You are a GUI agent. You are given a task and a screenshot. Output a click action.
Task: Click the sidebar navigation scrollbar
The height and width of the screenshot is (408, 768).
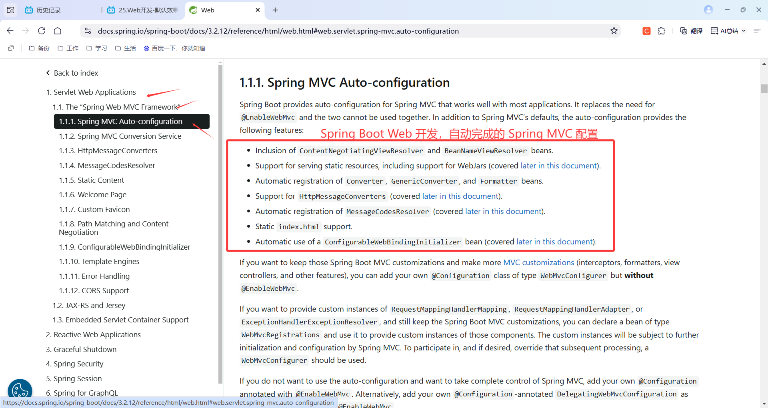[220, 224]
